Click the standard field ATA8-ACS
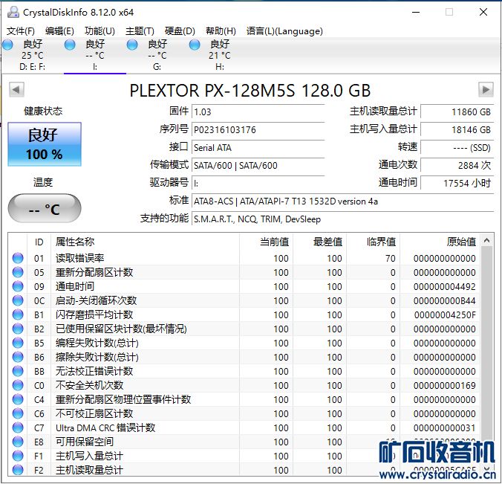The height and width of the screenshot is (484, 502). (342, 201)
